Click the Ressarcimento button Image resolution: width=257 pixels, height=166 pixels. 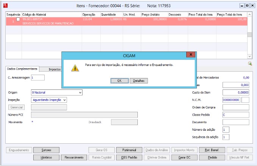click(74, 157)
